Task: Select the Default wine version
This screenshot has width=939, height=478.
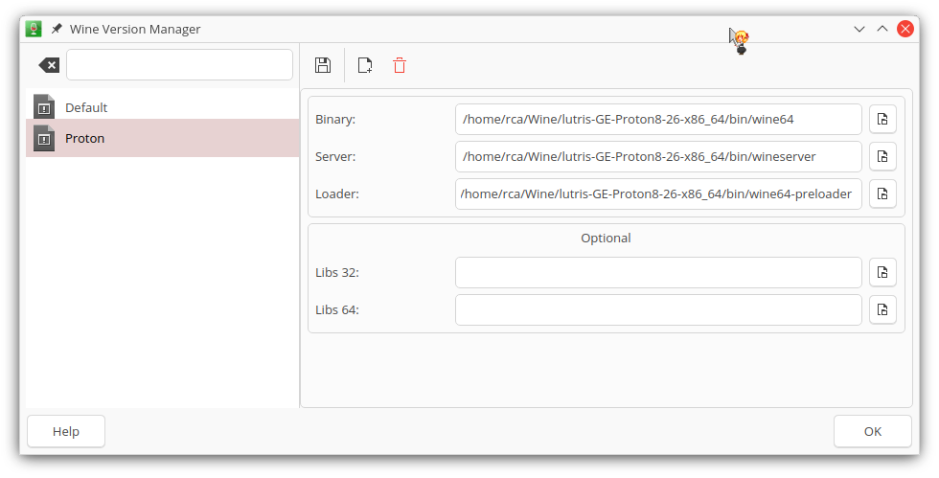Action: 162,107
